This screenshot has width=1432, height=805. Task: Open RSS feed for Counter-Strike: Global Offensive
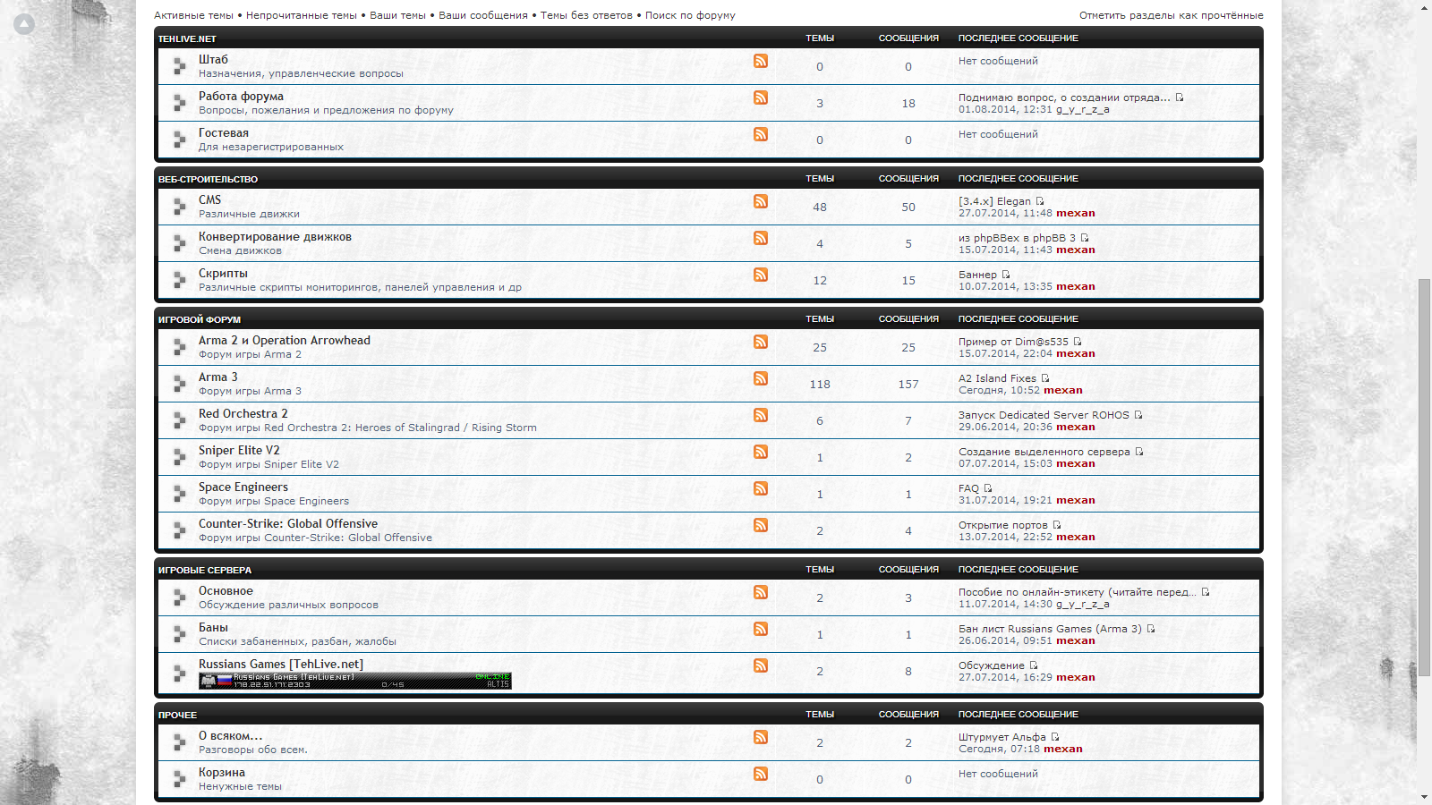click(761, 525)
